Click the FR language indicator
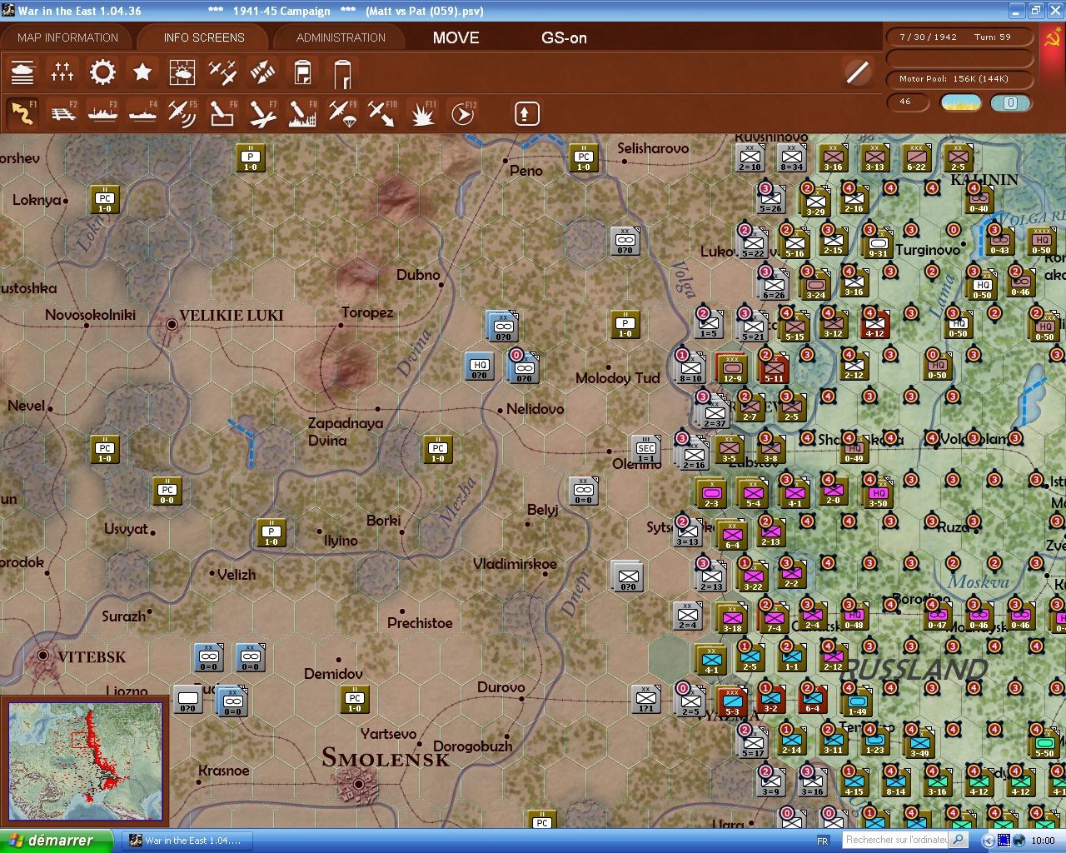The width and height of the screenshot is (1066, 853). click(823, 841)
